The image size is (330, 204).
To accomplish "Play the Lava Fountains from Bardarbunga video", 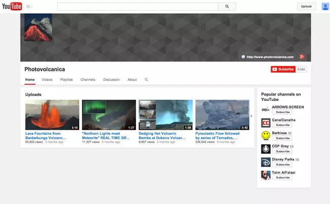I will tap(52, 115).
